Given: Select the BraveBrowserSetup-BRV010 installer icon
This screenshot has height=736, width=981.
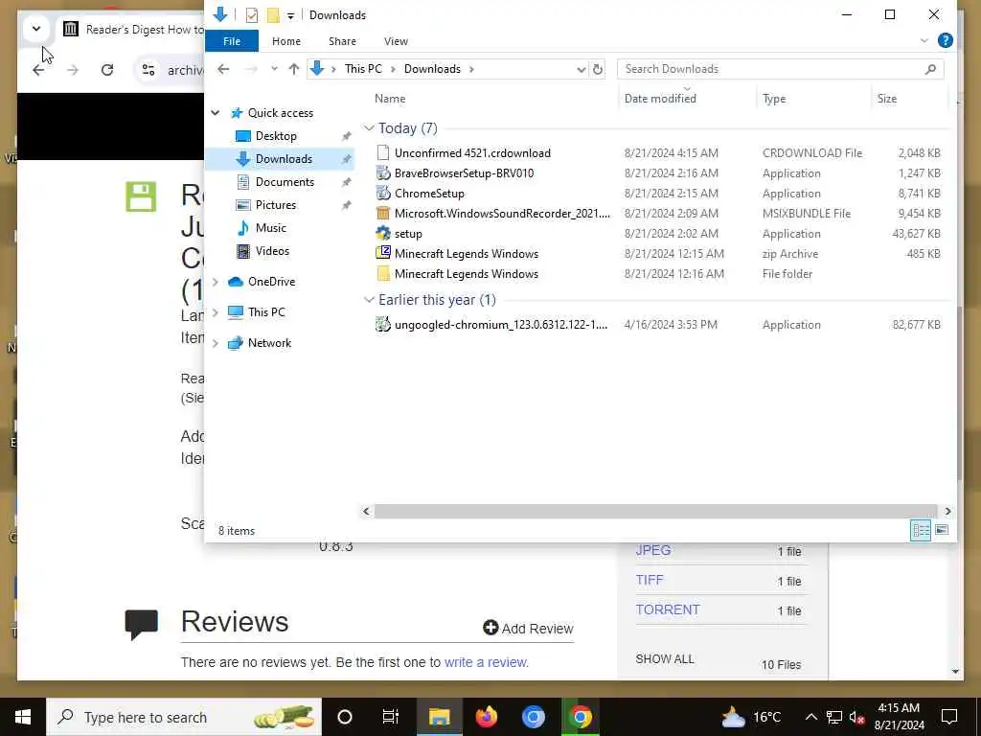Looking at the screenshot, I should click(x=383, y=172).
